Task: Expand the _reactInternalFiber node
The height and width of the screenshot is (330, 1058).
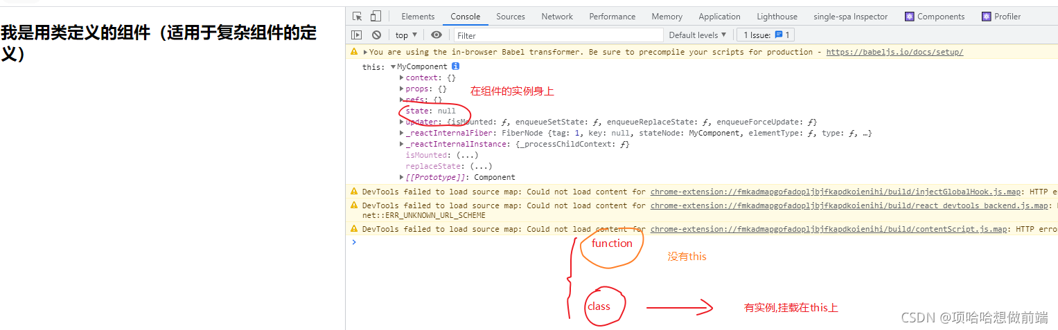Action: [402, 134]
